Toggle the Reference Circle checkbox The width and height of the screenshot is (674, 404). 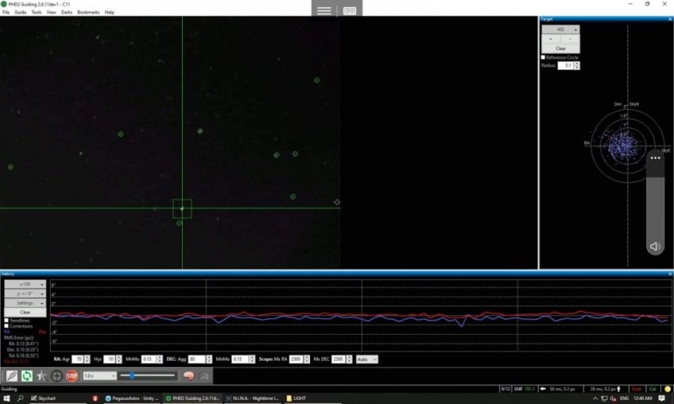[x=544, y=58]
